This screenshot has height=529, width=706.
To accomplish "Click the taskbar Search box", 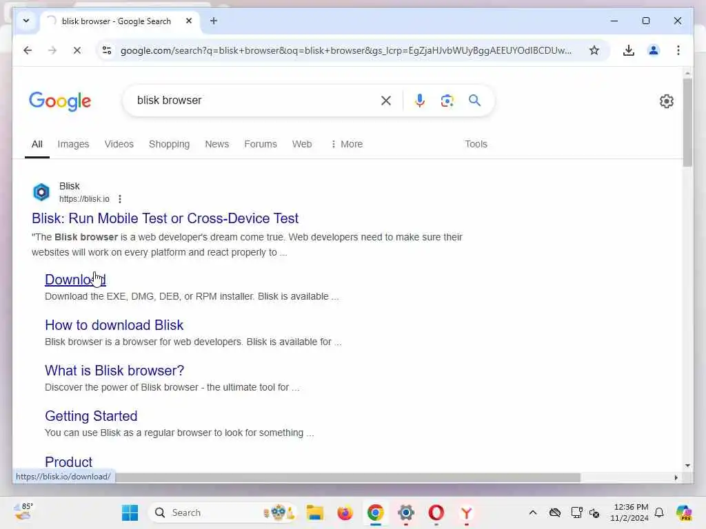I will [x=223, y=512].
